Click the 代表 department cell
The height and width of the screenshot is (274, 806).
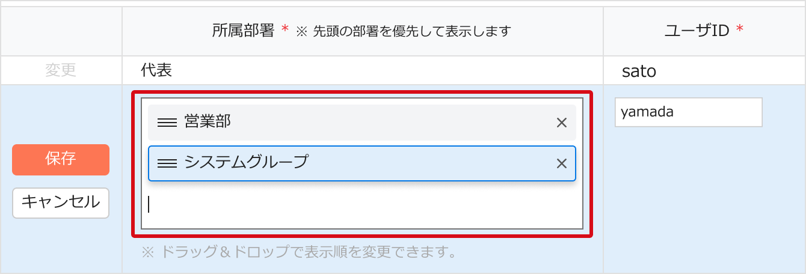[156, 70]
